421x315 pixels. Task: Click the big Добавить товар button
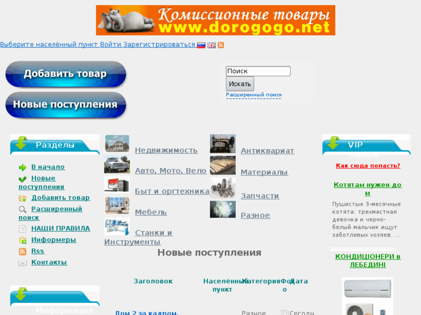66,74
